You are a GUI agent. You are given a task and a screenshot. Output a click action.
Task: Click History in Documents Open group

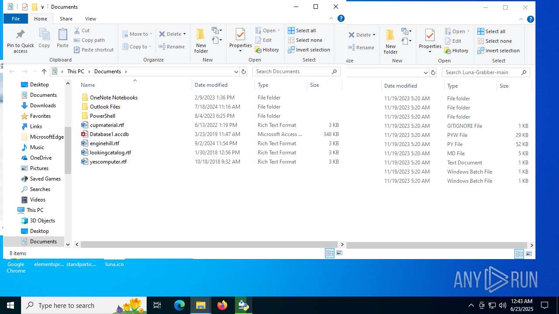pyautogui.click(x=267, y=50)
